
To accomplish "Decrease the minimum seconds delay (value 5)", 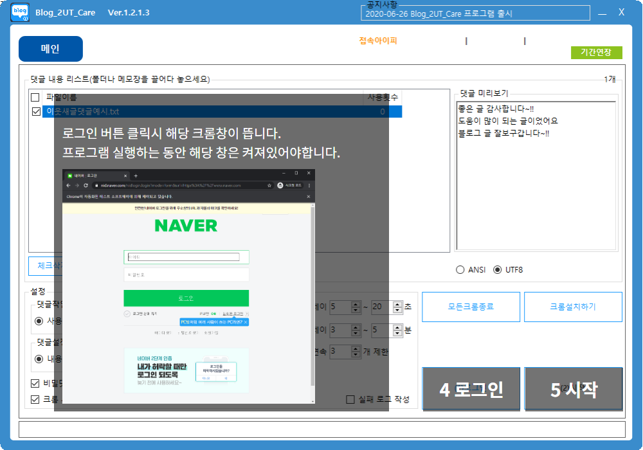I will [356, 310].
